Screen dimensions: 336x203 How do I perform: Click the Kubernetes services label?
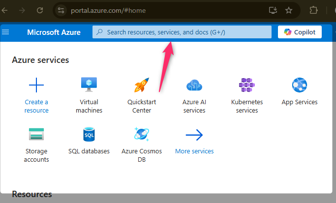247,106
